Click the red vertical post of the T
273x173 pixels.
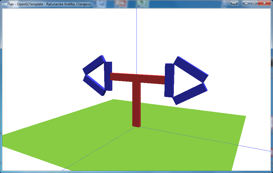coord(136,104)
